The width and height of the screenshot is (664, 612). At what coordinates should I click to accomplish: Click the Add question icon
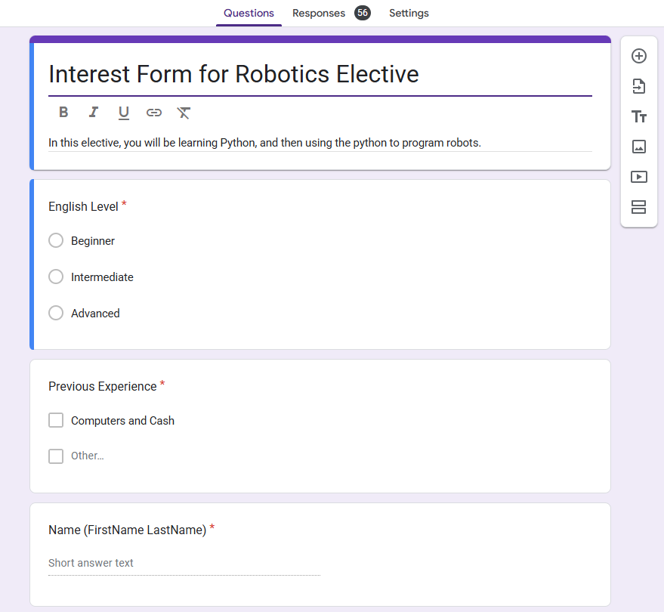pos(638,56)
